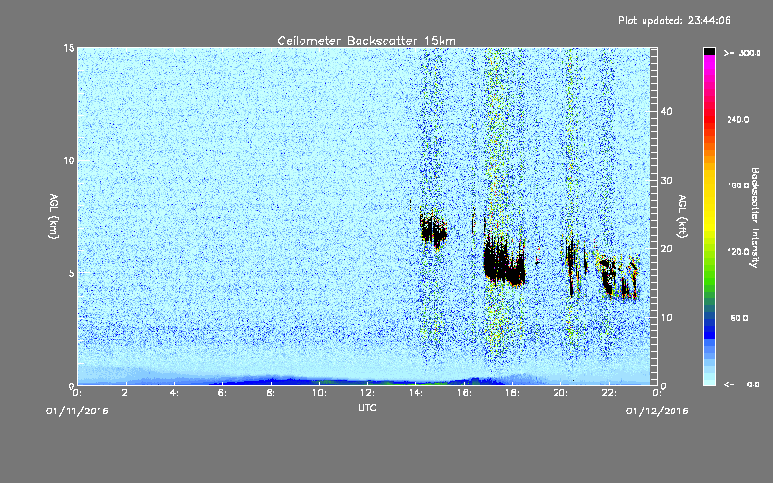Viewport: 773px width, 483px height.
Task: Click the 15 km tick label on left axis
Action: tap(69, 48)
